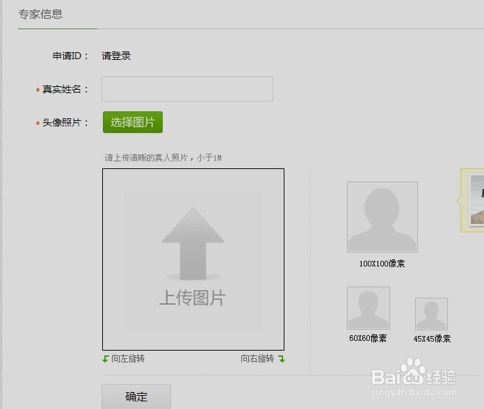Click the green 选择图片 button
484x409 pixels.
click(x=133, y=122)
